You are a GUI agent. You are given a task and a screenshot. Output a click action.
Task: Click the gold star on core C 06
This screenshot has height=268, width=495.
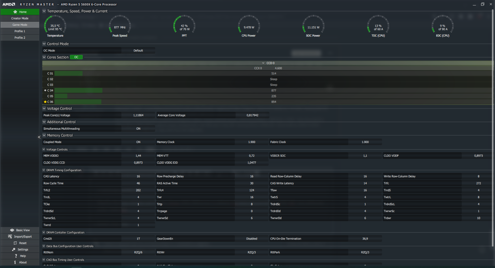[45, 102]
